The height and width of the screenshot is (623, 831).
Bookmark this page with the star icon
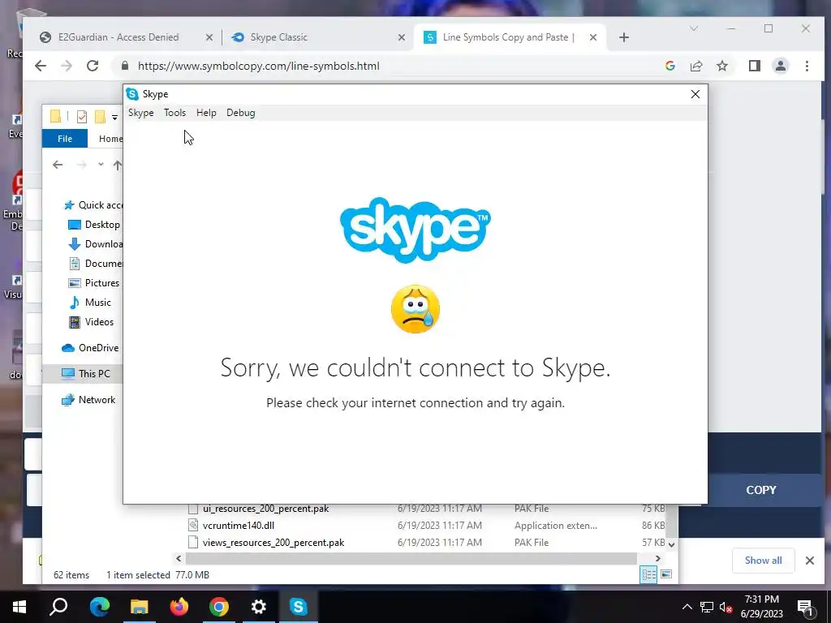click(721, 66)
